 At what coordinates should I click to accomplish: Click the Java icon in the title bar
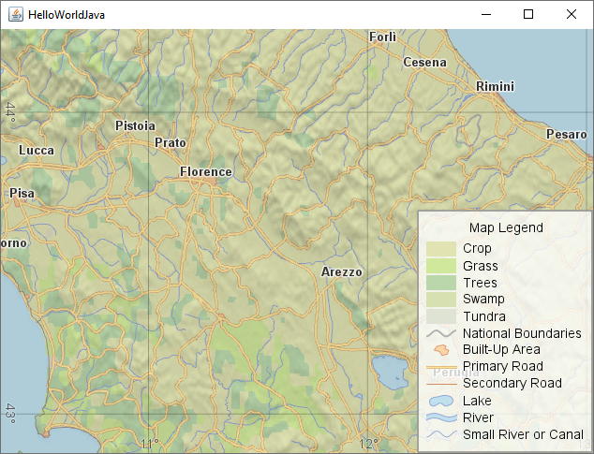pyautogui.click(x=14, y=14)
